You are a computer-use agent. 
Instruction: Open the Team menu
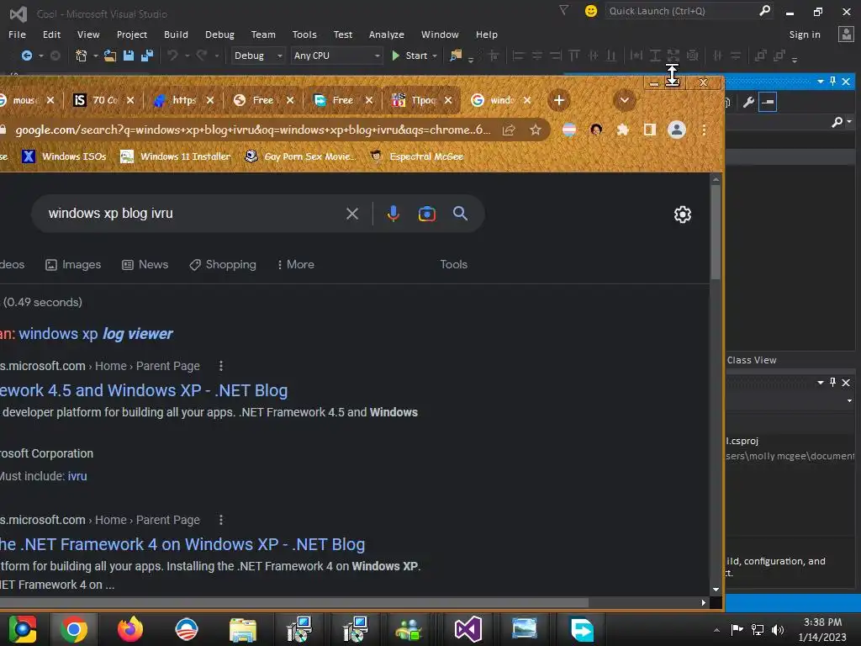point(263,34)
